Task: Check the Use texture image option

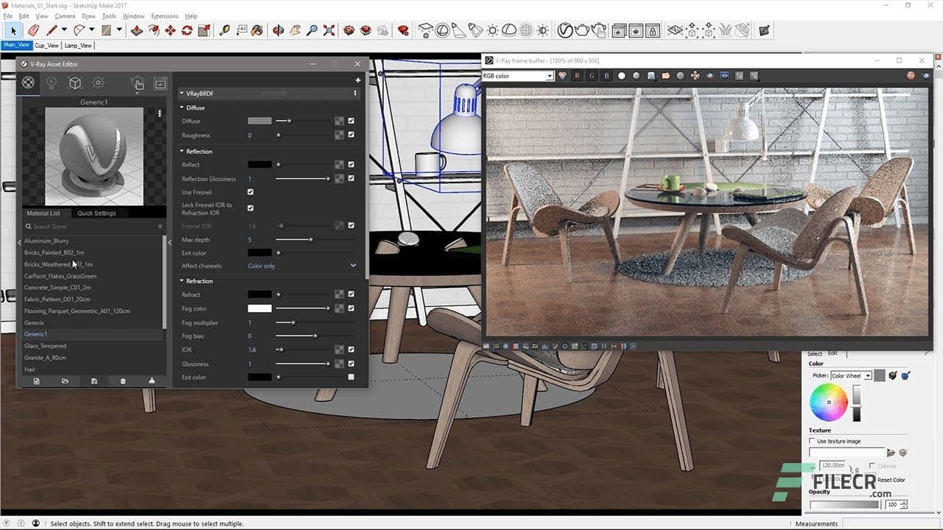Action: (812, 440)
